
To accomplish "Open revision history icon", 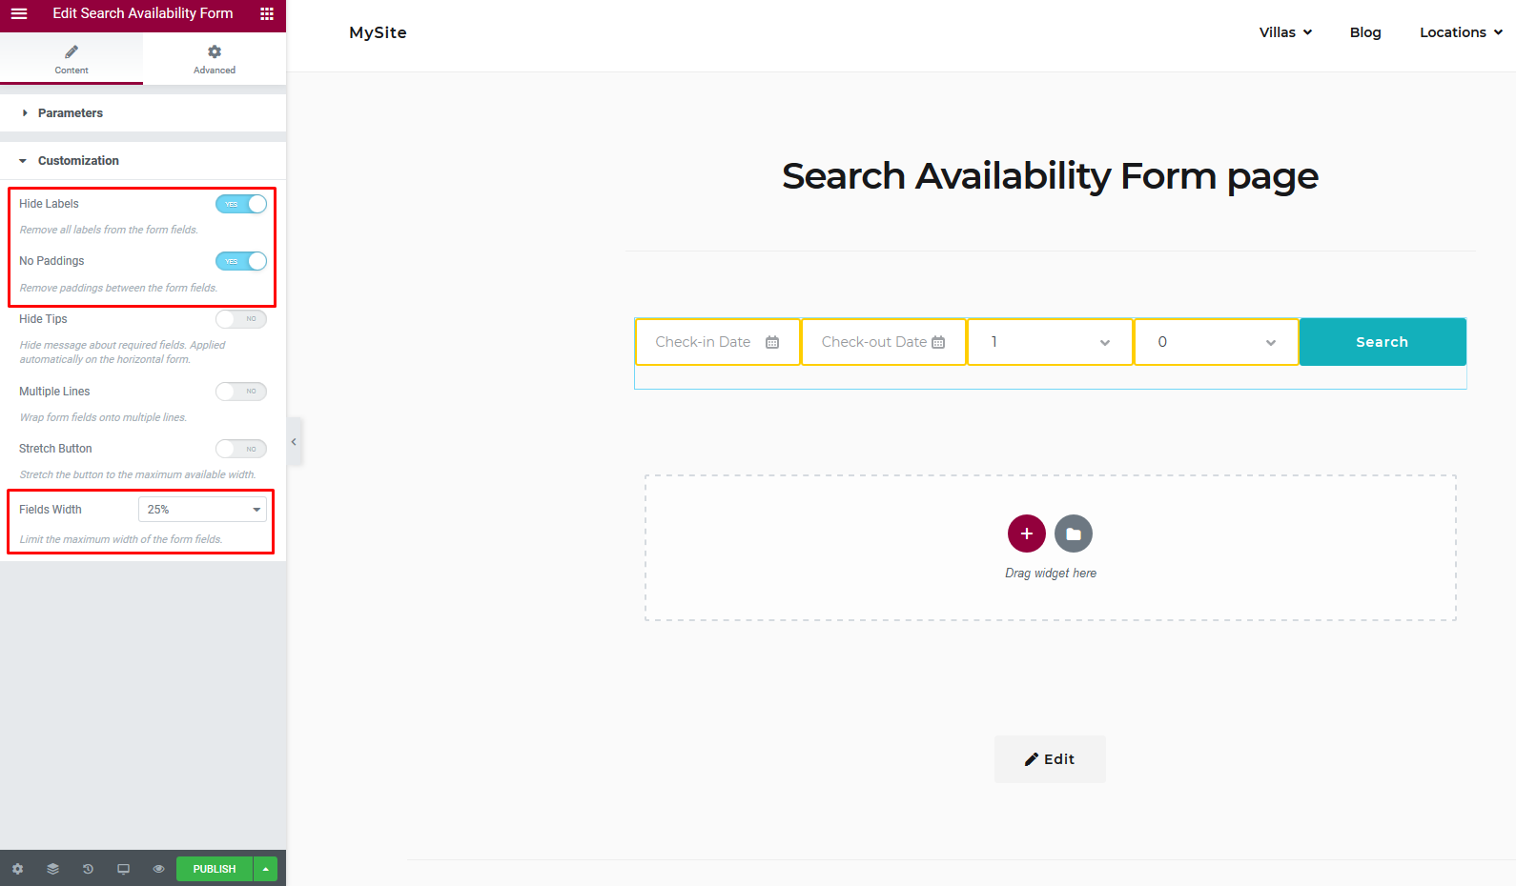I will 88,869.
